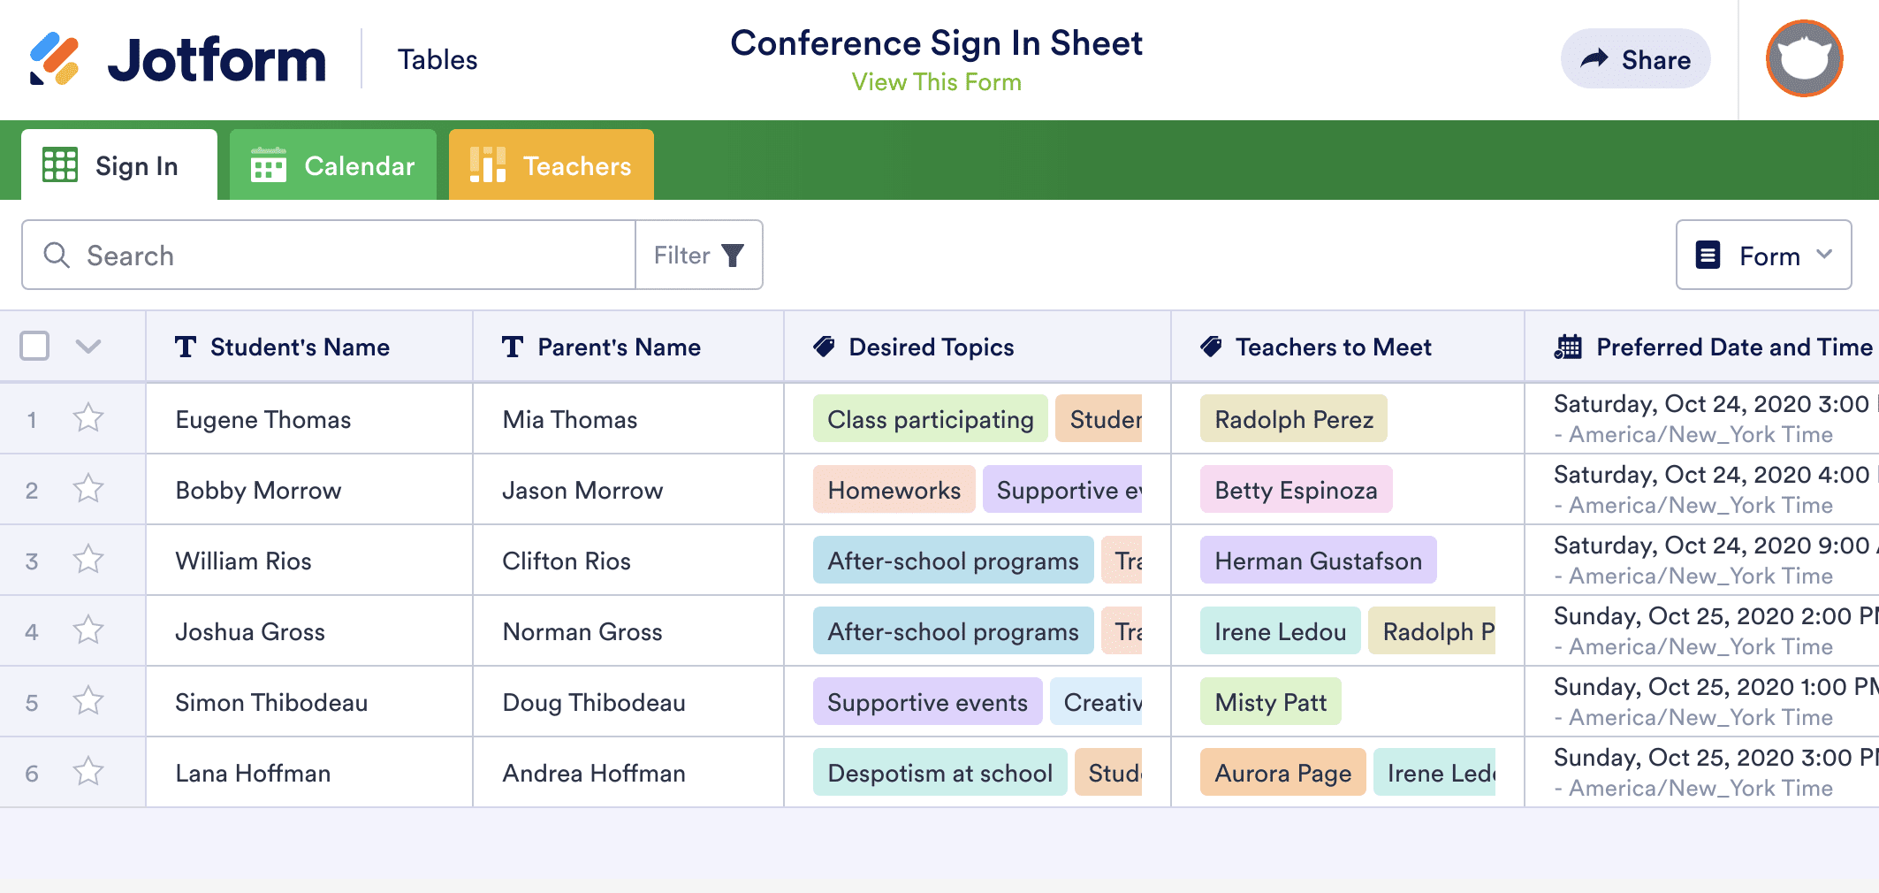Click the Preferred Date and Time calendar icon

(x=1568, y=347)
